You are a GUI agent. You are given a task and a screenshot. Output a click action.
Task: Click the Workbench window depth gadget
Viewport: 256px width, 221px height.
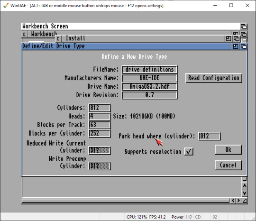(244, 34)
